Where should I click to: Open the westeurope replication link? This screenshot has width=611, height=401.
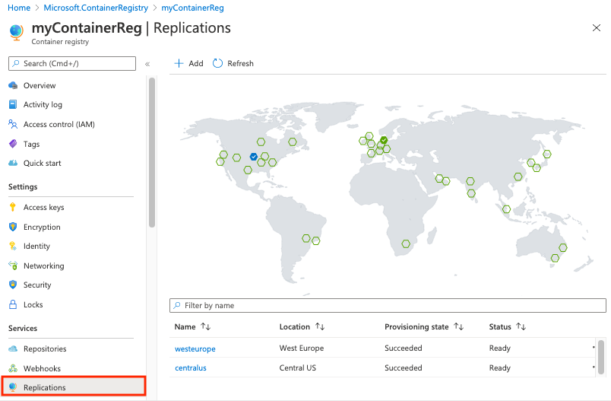[195, 348]
